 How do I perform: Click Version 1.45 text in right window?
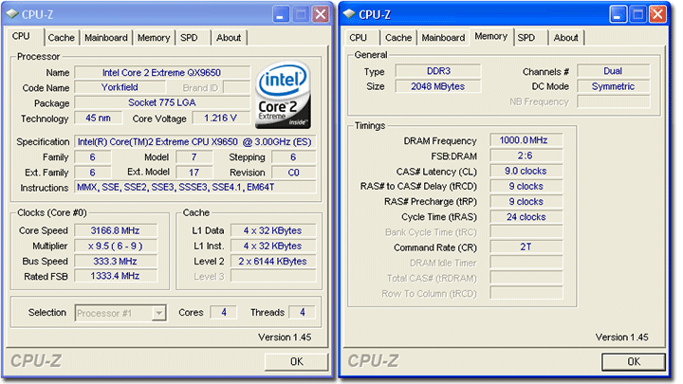(621, 337)
